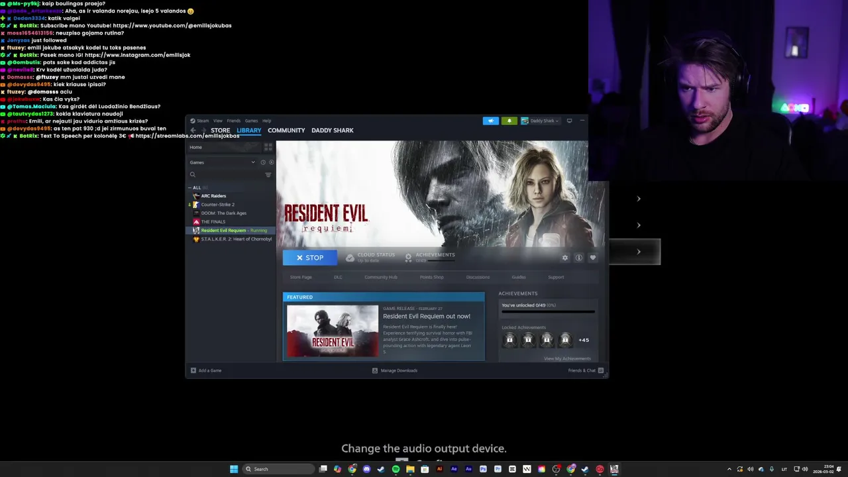Image resolution: width=848 pixels, height=477 pixels.
Task: Open the Achievements summary beside Cloud Status
Action: [x=430, y=257]
